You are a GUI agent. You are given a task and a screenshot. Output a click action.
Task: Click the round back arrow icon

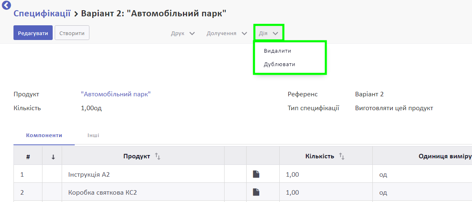tap(6, 5)
